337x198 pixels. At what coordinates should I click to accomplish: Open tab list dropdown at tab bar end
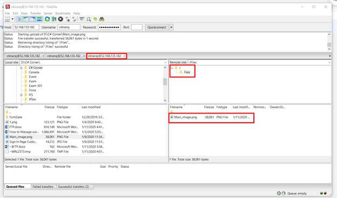(329, 56)
